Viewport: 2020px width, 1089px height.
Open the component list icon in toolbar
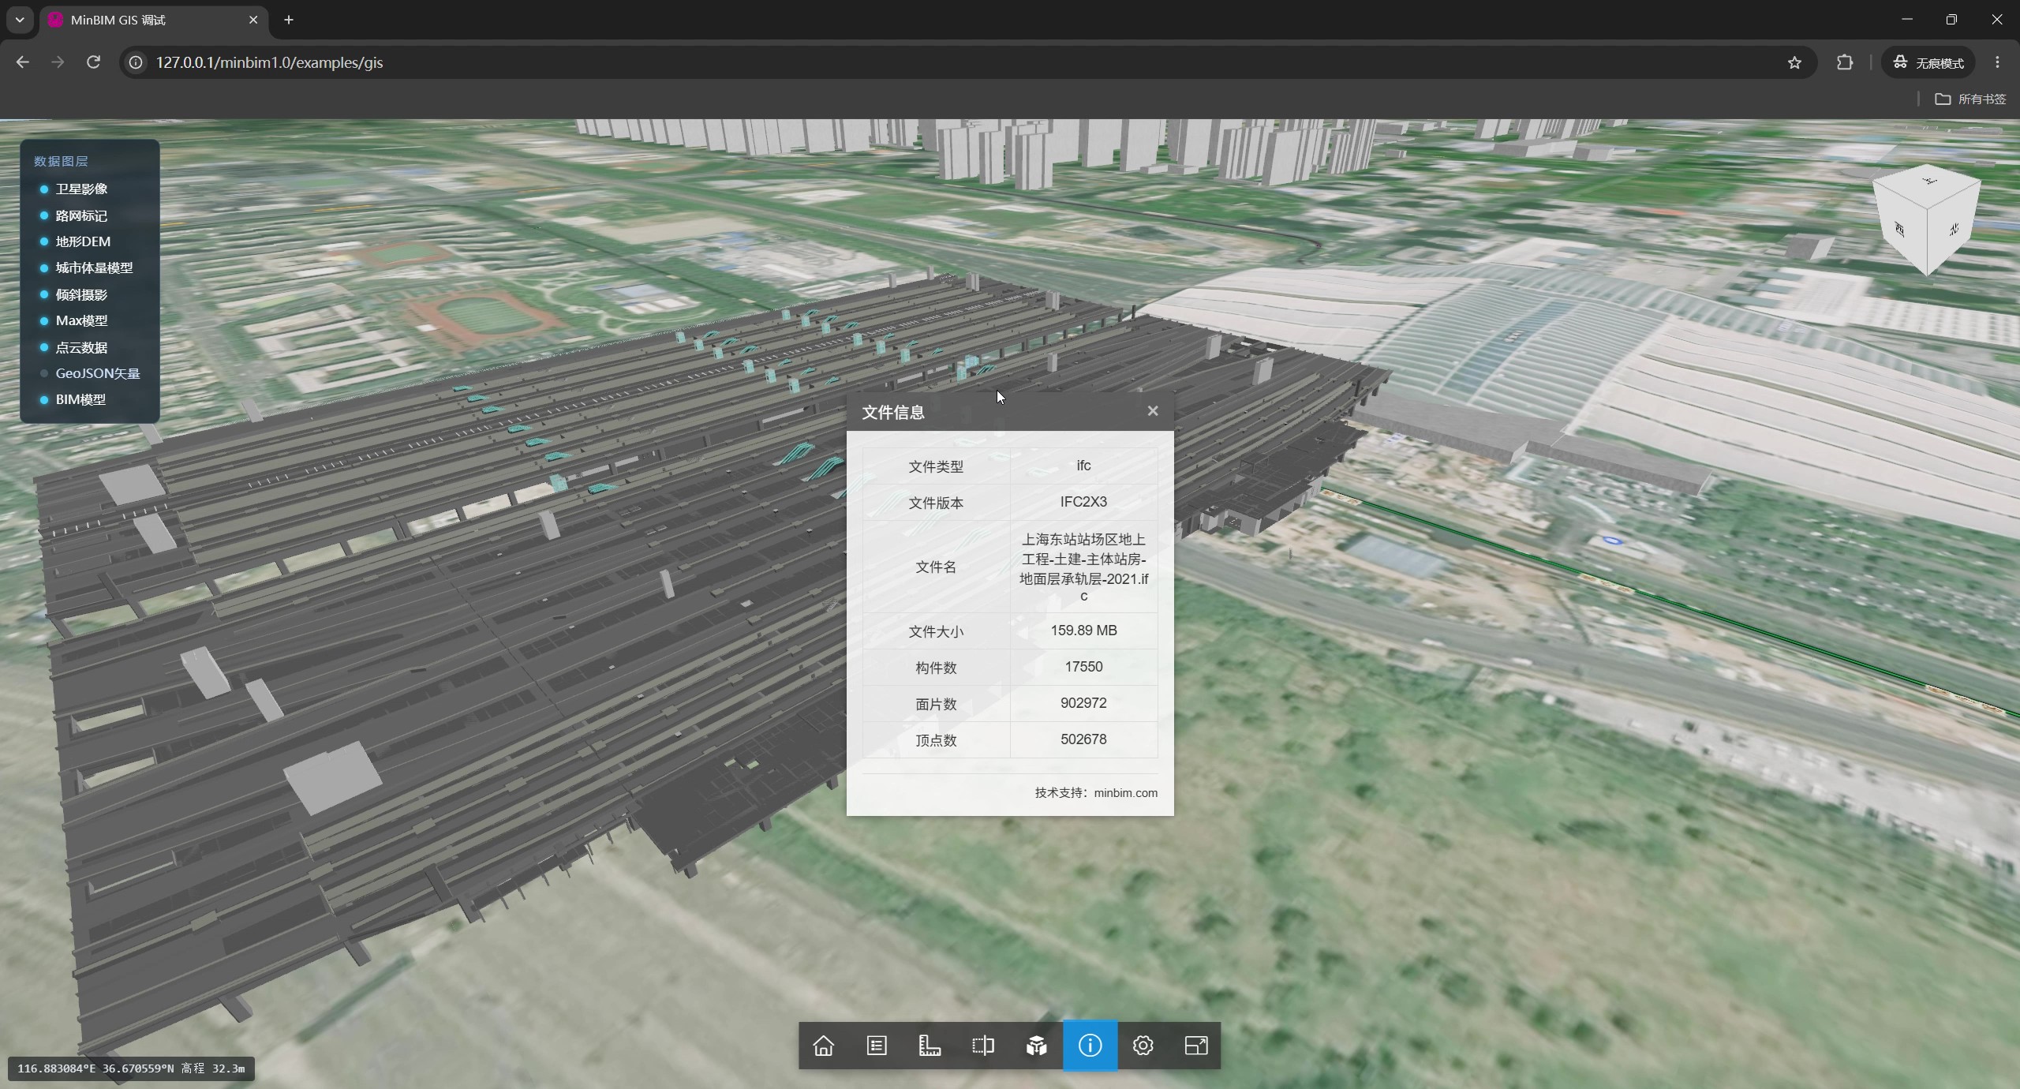click(877, 1046)
